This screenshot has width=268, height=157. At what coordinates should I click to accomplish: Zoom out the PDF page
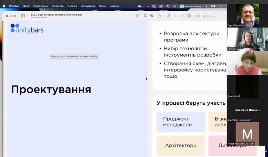(x=145, y=16)
